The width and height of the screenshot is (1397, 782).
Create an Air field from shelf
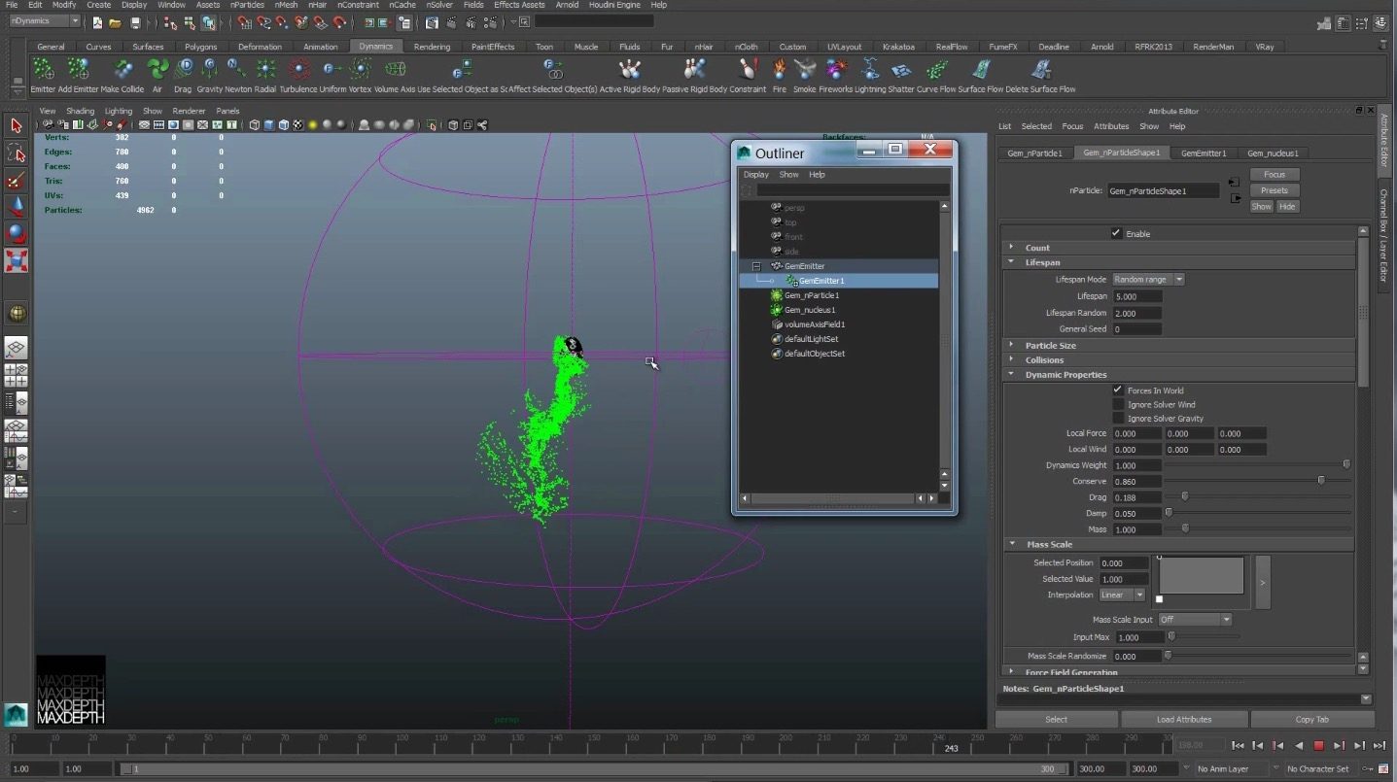[x=157, y=69]
